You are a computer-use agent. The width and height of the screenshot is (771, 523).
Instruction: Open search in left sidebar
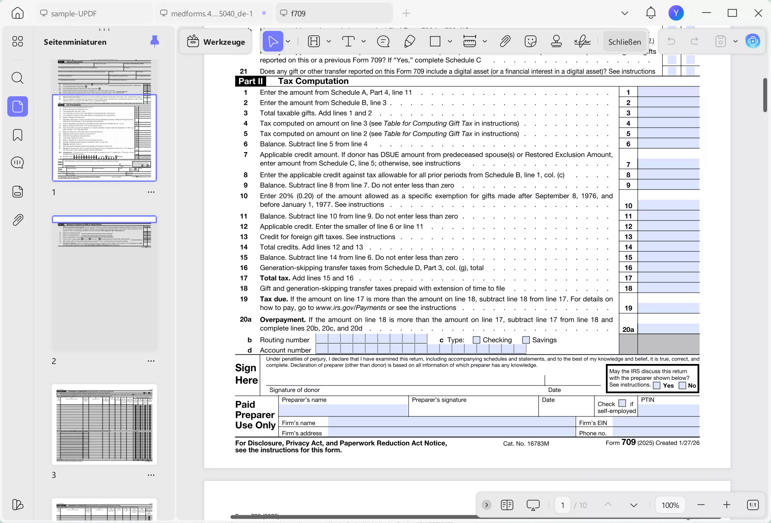pos(18,78)
